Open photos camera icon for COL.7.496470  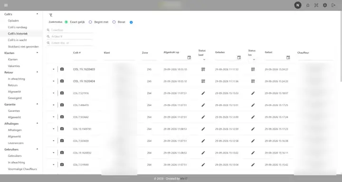62,105
